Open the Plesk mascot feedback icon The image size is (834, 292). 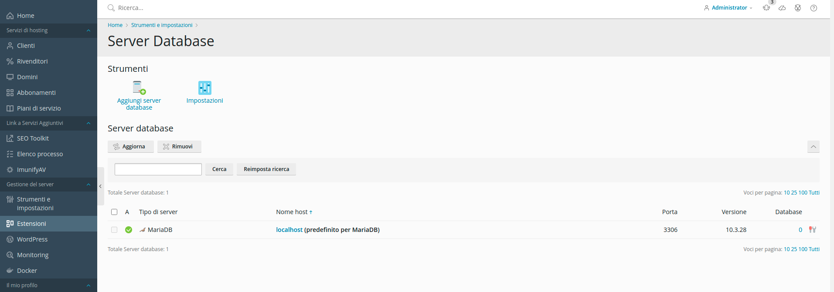[x=797, y=8]
